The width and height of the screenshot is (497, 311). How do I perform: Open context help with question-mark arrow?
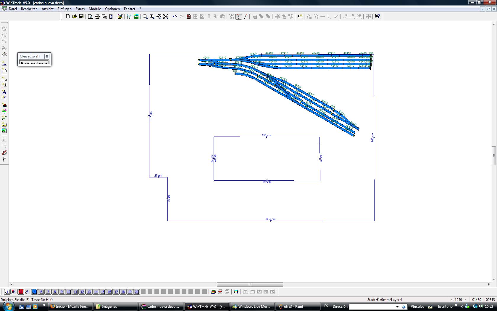(x=377, y=17)
